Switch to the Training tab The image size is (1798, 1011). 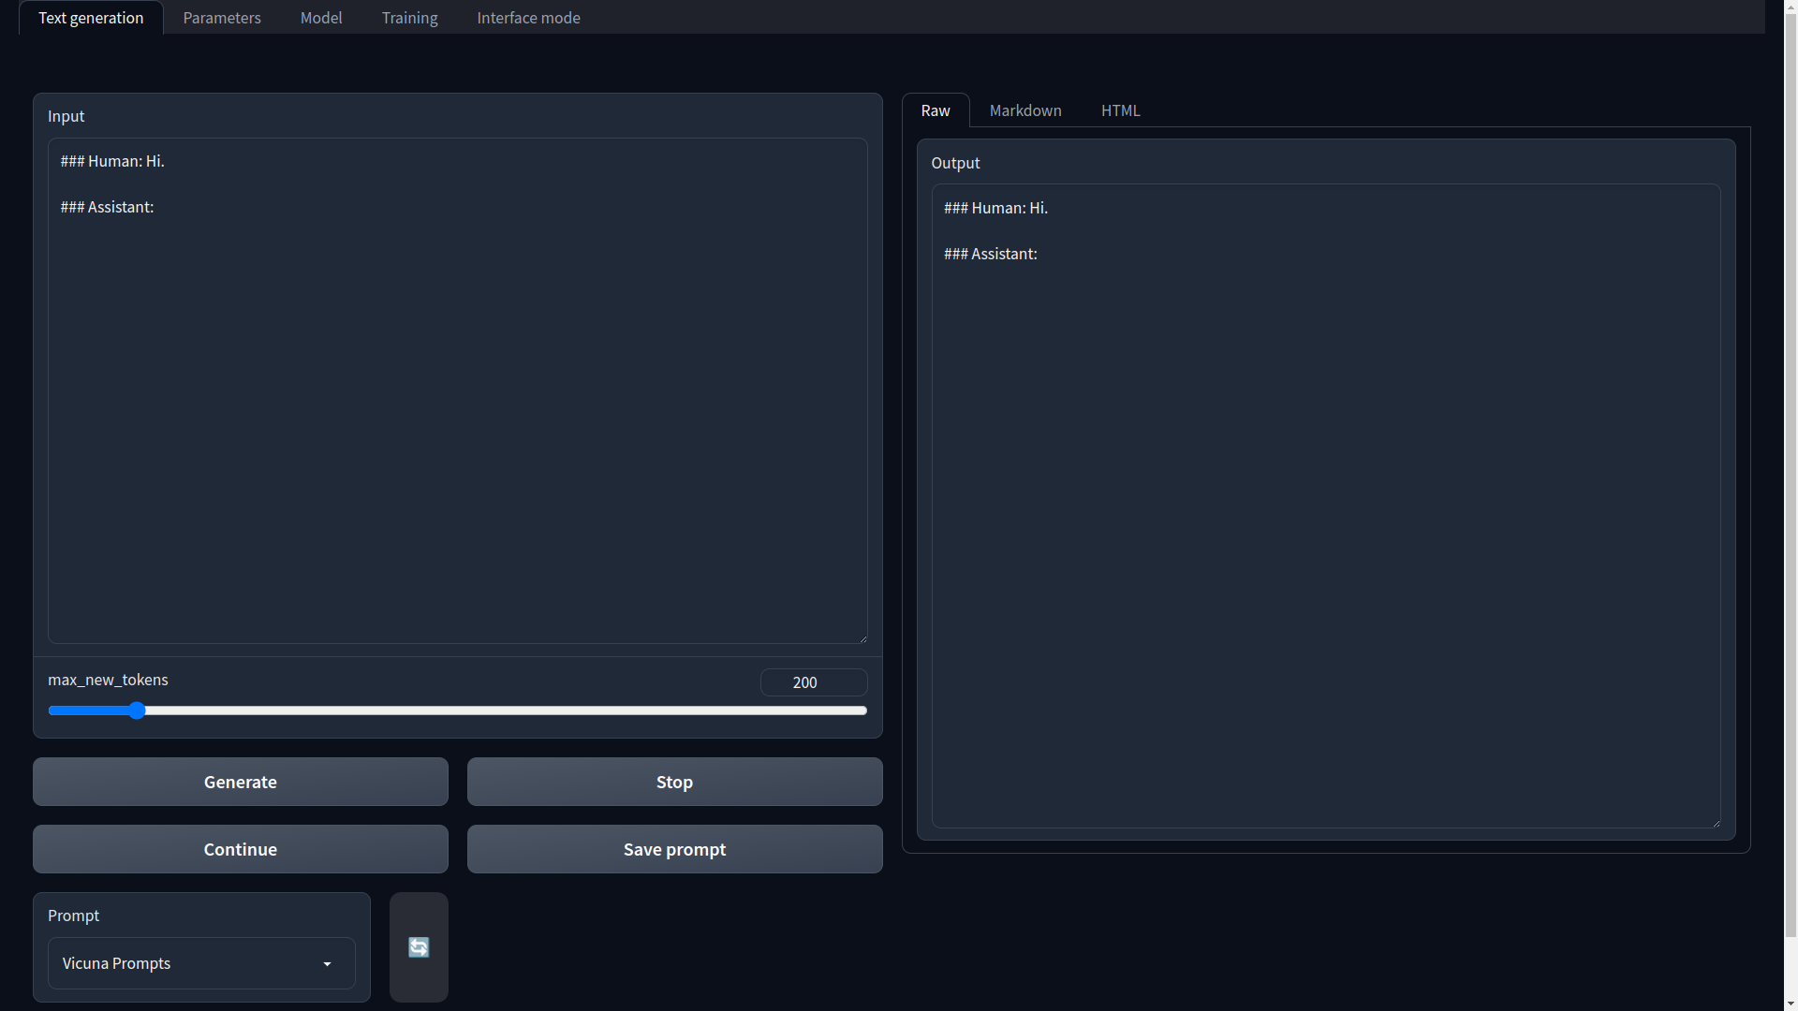tap(409, 17)
